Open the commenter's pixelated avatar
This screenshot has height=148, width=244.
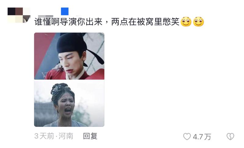pos(19,15)
